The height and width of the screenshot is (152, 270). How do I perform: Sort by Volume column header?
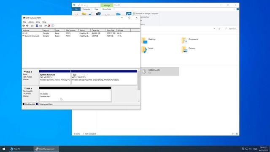coord(32,30)
